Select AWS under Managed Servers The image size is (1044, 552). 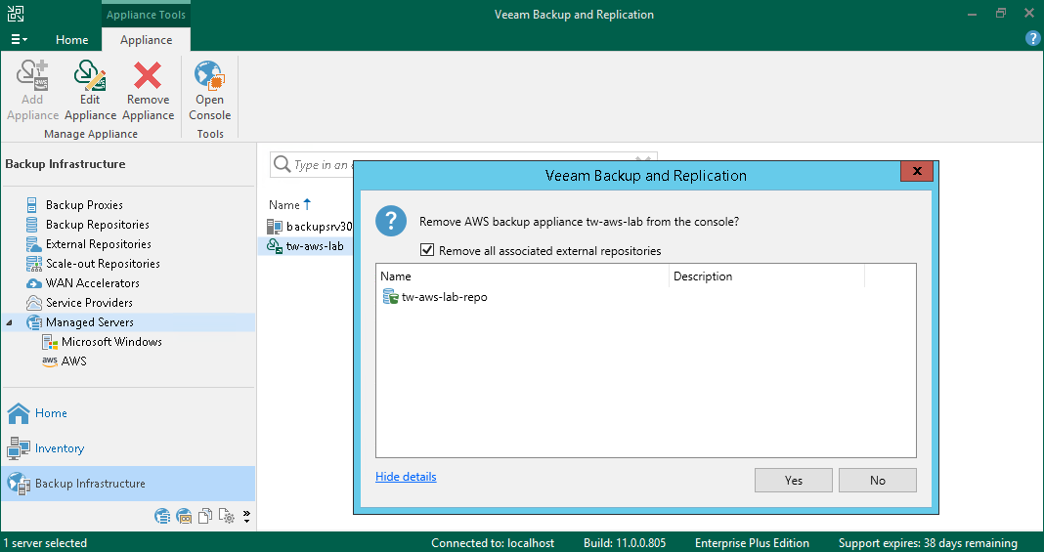(73, 361)
